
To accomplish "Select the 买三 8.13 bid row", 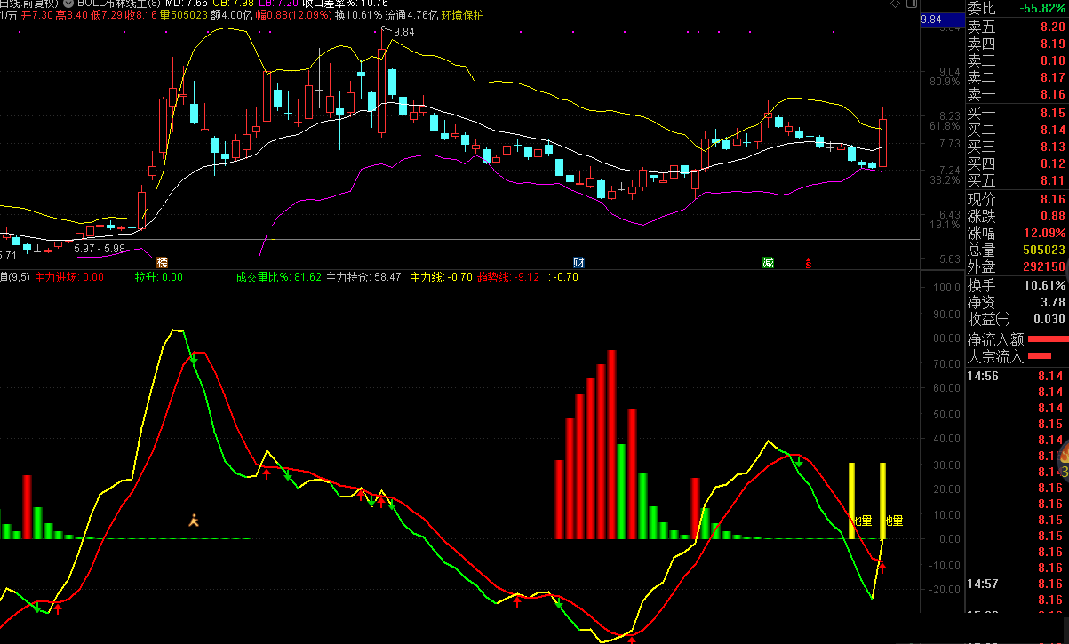I will click(1017, 147).
